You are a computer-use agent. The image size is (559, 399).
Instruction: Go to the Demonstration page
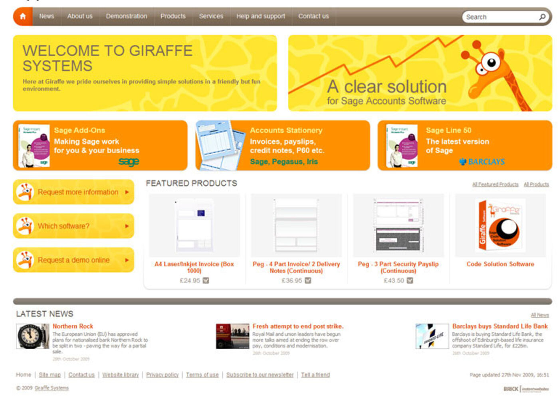point(126,16)
